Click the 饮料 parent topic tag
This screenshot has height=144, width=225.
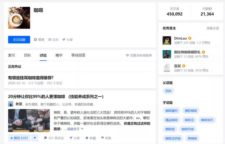(169, 91)
